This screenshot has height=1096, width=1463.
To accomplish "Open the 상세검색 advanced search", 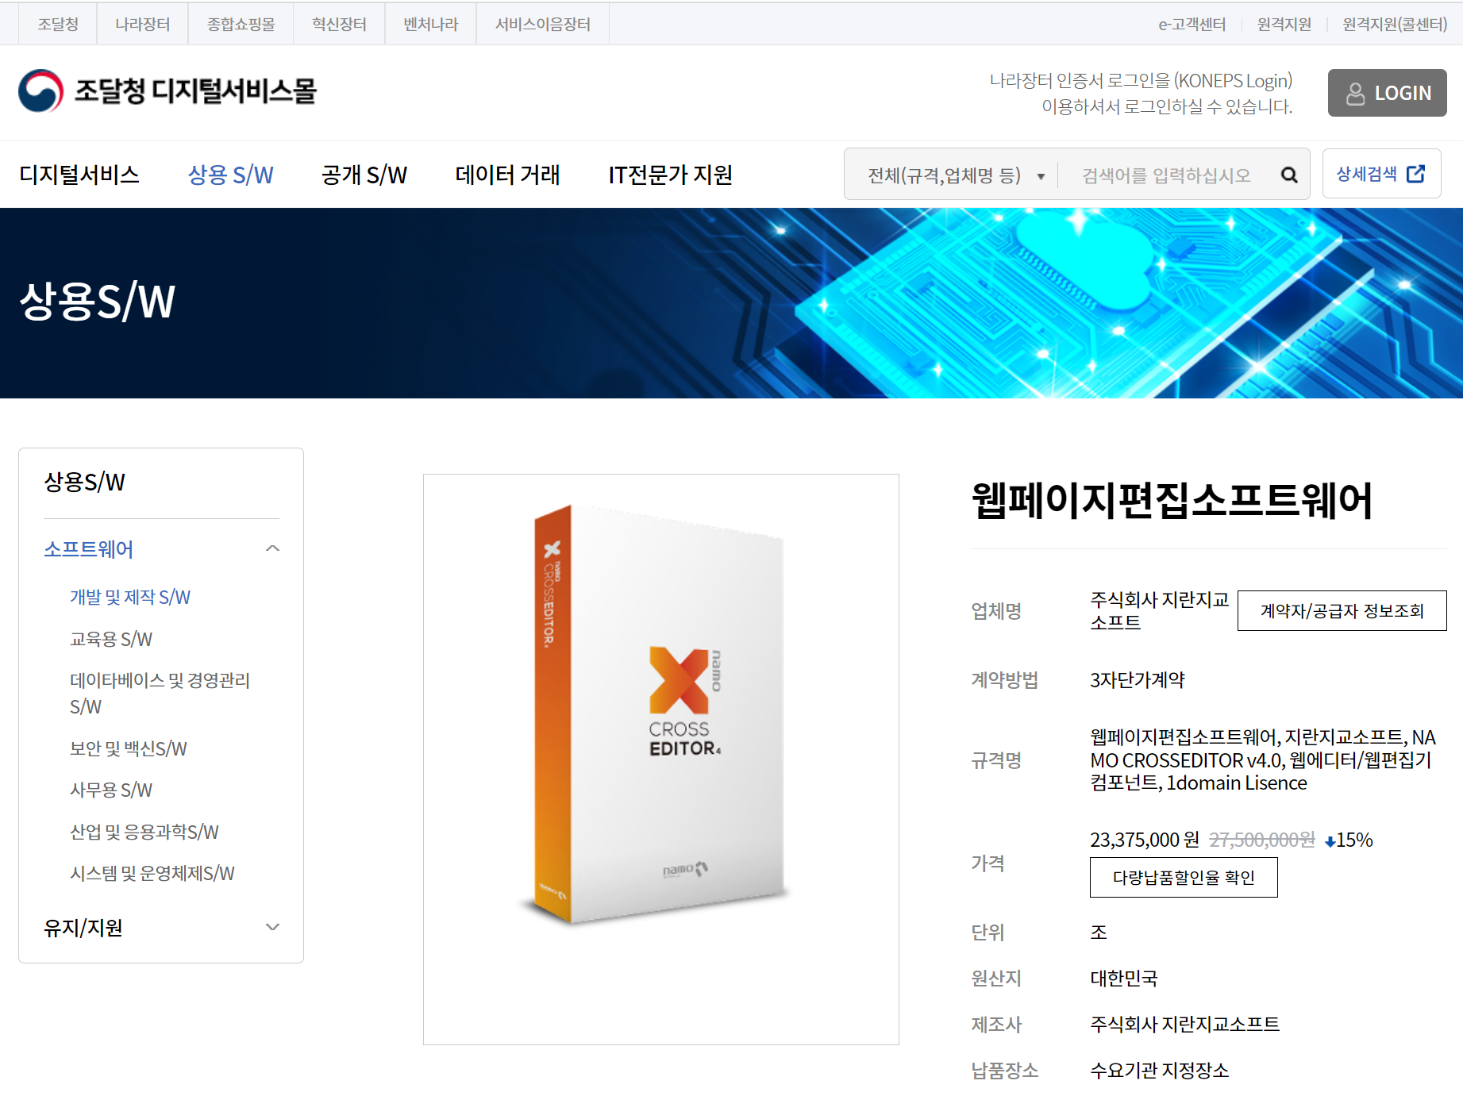I will point(1381,174).
